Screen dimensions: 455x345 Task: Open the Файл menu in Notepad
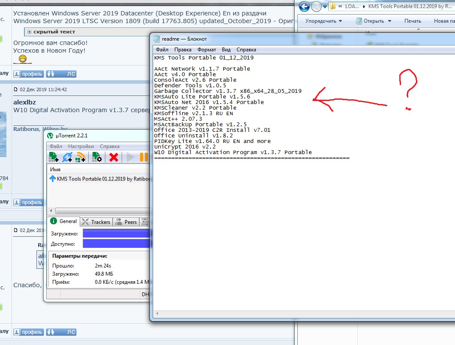pyautogui.click(x=162, y=50)
